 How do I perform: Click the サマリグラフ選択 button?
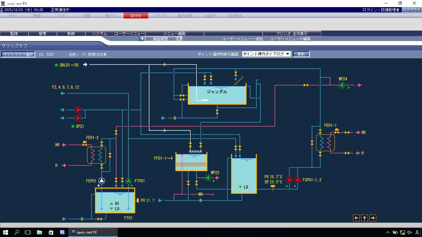18,54
